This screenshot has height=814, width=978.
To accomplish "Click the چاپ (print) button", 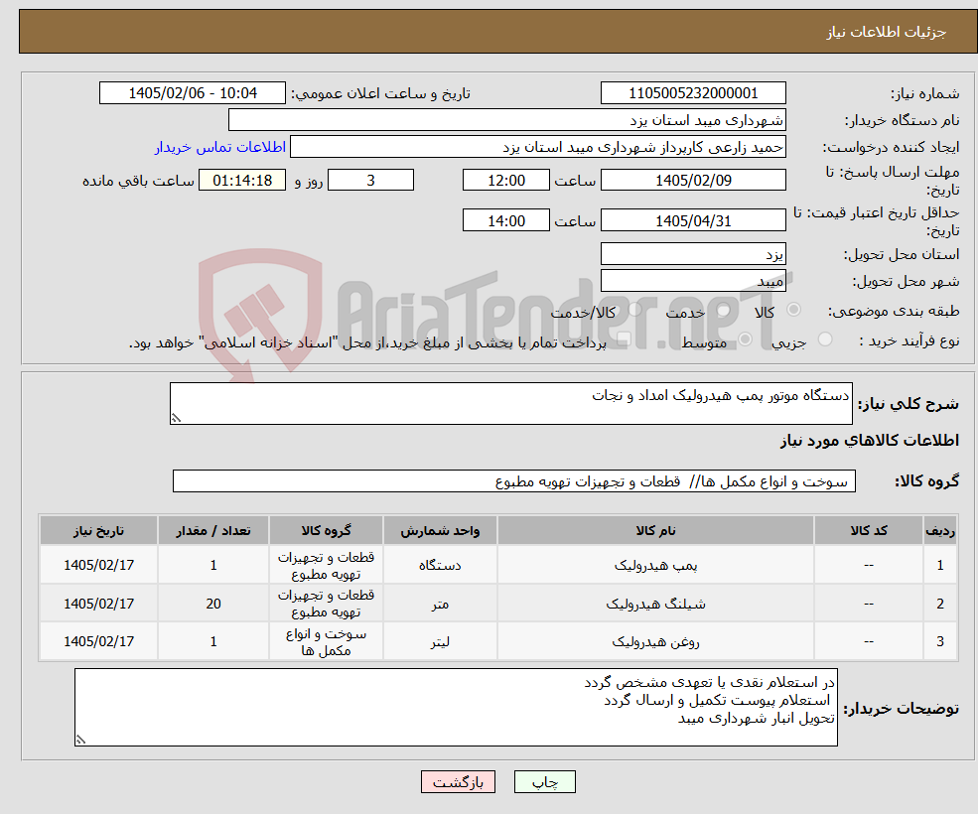I will point(544,781).
